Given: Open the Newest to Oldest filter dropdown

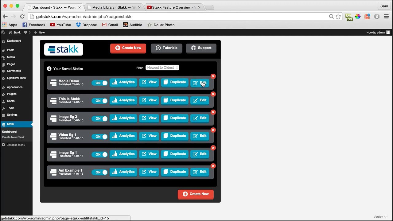Looking at the screenshot, I should click(x=162, y=68).
